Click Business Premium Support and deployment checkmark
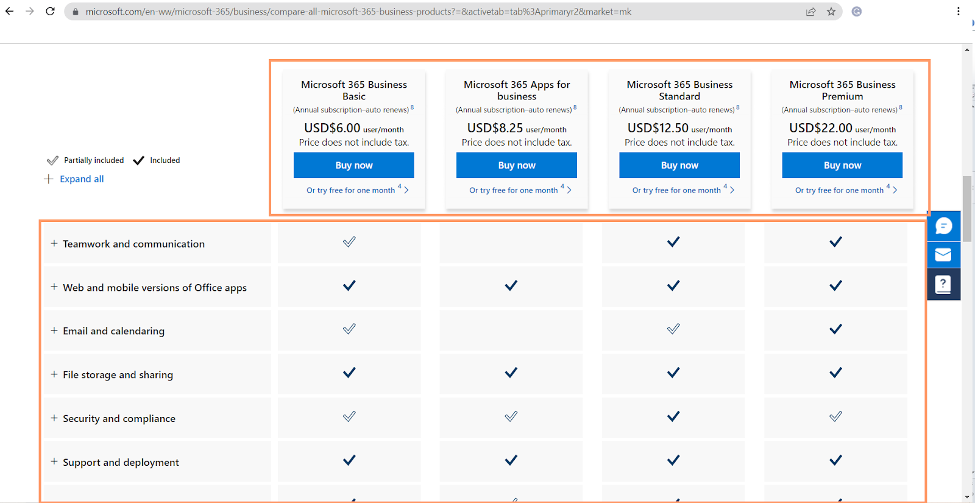975x503 pixels. (836, 460)
